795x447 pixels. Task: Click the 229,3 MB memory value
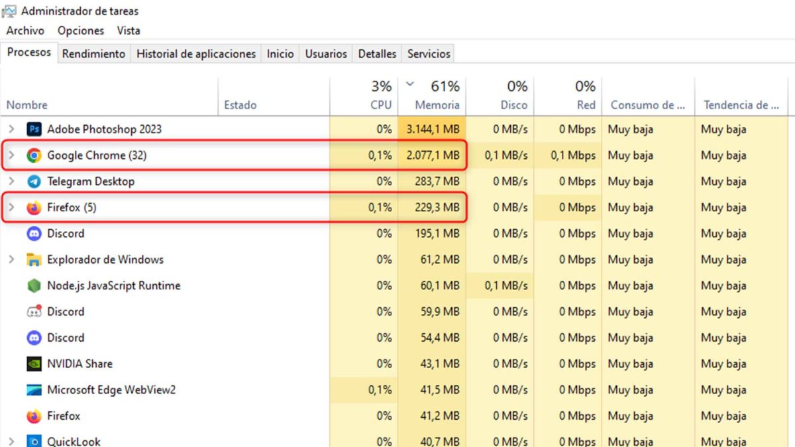(437, 208)
